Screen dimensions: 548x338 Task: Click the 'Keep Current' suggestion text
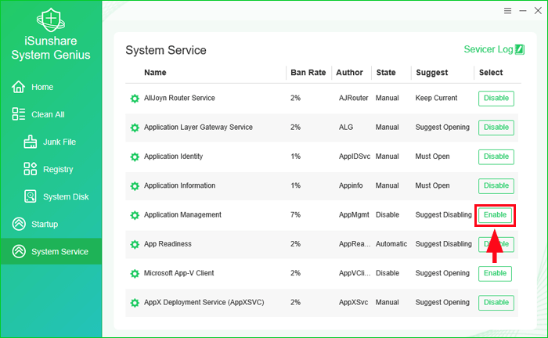pyautogui.click(x=436, y=98)
